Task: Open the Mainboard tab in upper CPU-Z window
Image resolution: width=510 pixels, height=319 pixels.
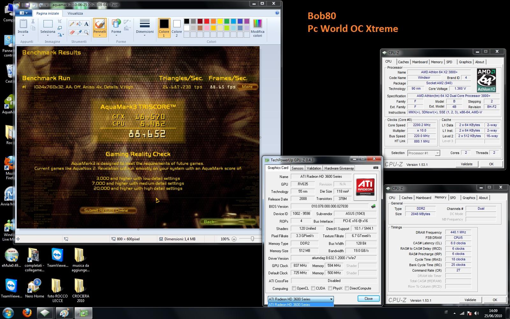Action: (420, 62)
